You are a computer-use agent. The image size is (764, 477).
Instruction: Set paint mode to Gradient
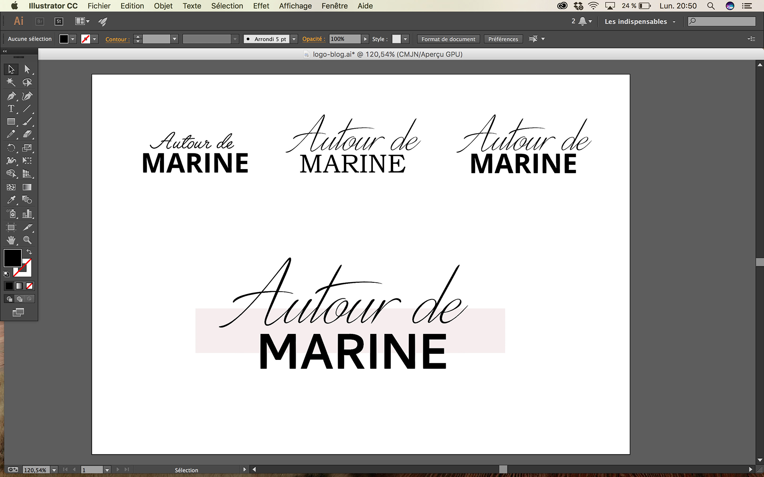coord(19,286)
